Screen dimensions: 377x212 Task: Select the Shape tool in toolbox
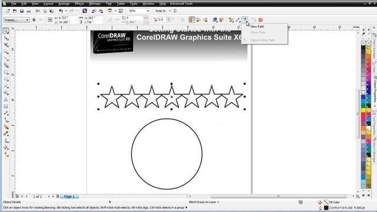(x=6, y=38)
